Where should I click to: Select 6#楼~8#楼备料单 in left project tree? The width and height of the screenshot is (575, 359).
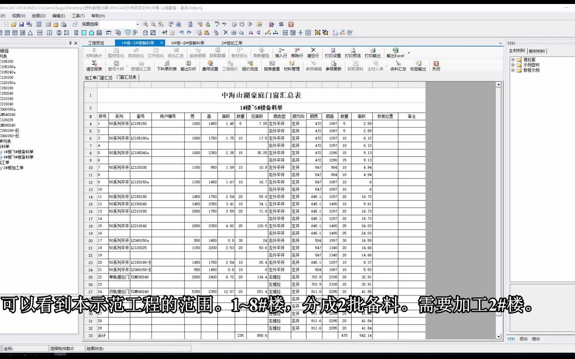click(x=19, y=157)
